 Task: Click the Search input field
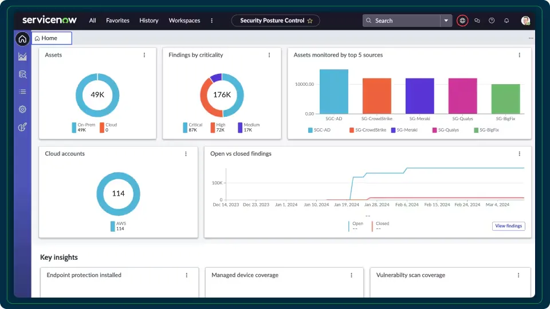pos(401,21)
